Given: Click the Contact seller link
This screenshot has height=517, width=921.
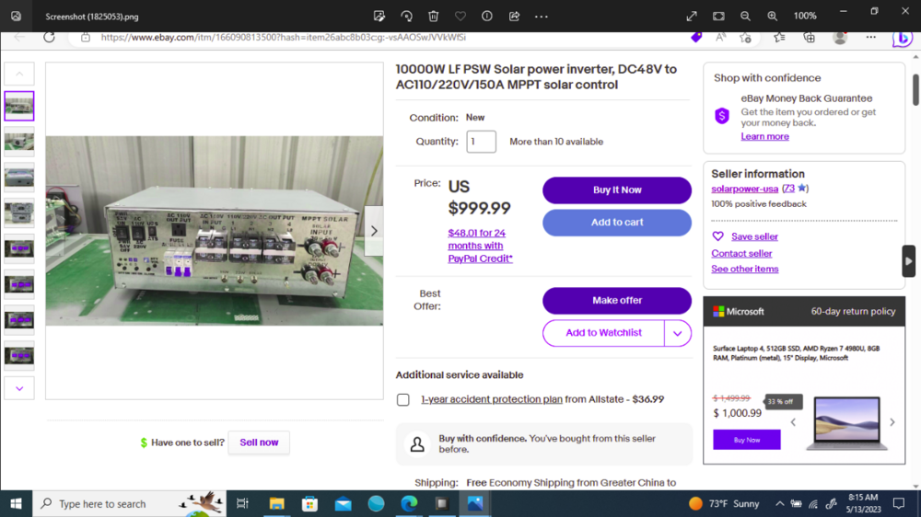Looking at the screenshot, I should [x=741, y=254].
